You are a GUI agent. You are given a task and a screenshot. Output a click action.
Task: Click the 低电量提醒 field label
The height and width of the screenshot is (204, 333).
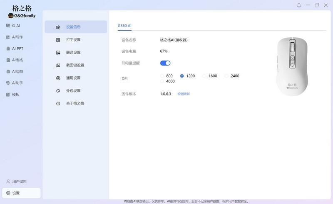click(x=131, y=63)
